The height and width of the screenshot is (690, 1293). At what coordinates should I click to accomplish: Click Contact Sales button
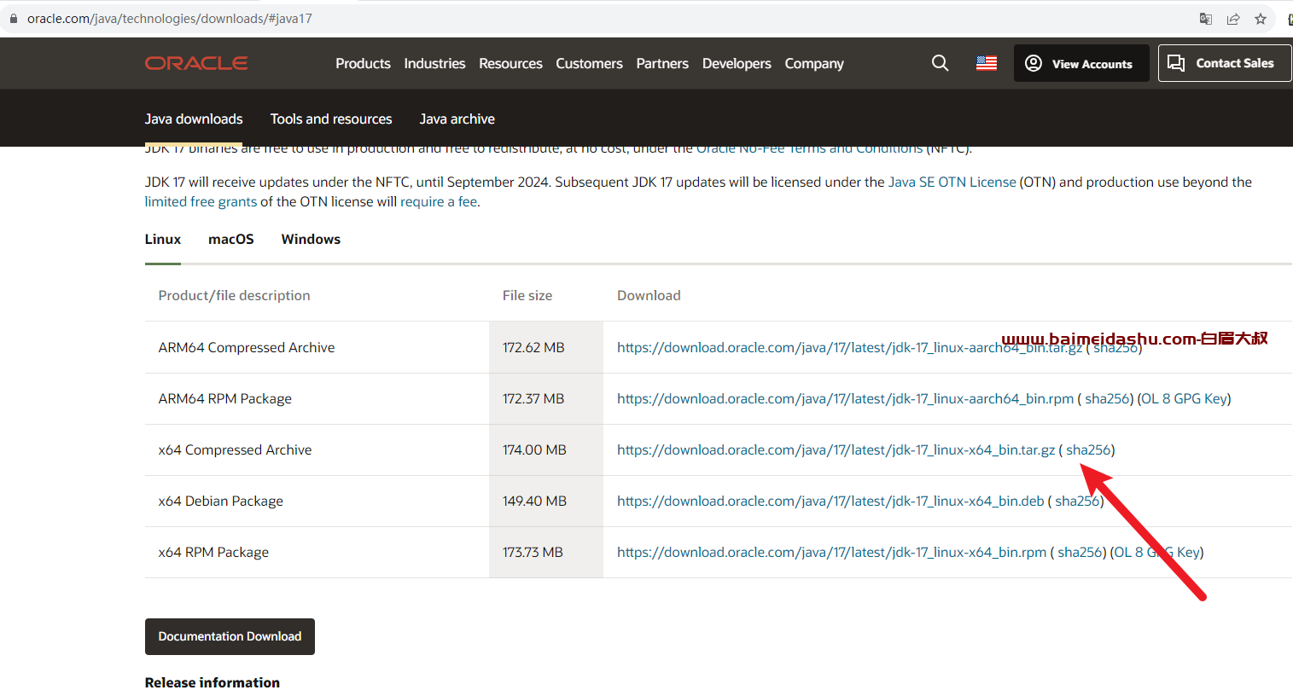(1225, 63)
